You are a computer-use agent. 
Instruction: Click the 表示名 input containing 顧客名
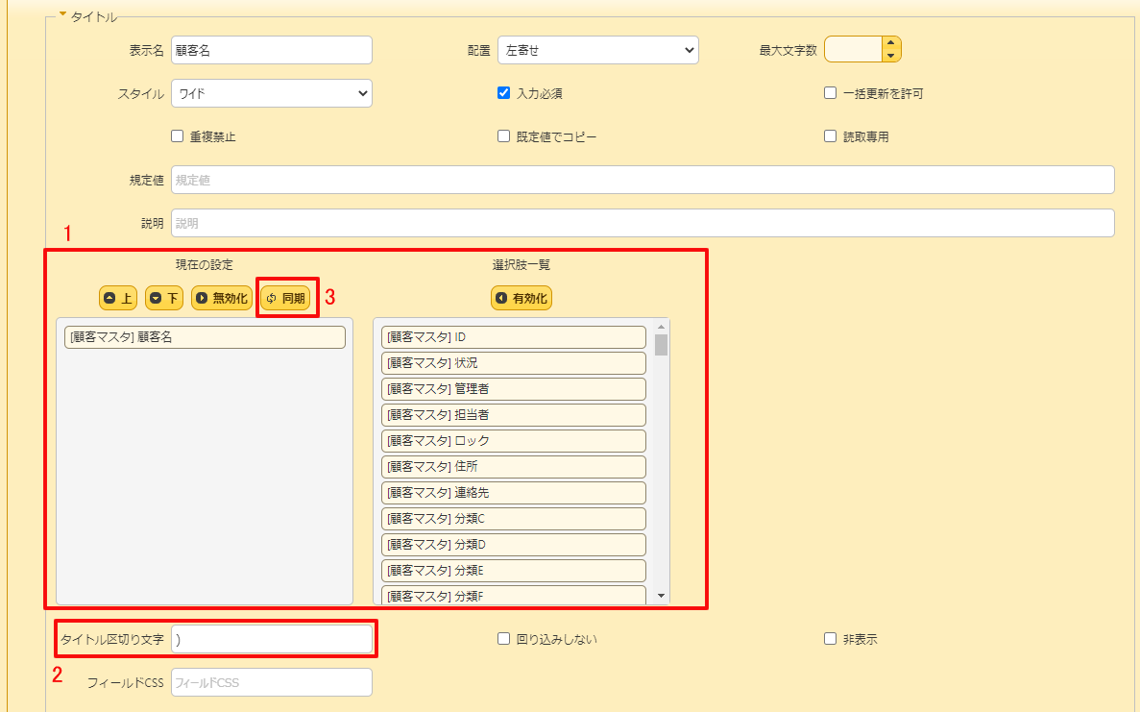[271, 50]
